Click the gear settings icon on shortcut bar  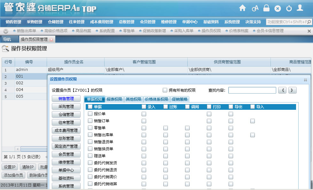coord(5,31)
